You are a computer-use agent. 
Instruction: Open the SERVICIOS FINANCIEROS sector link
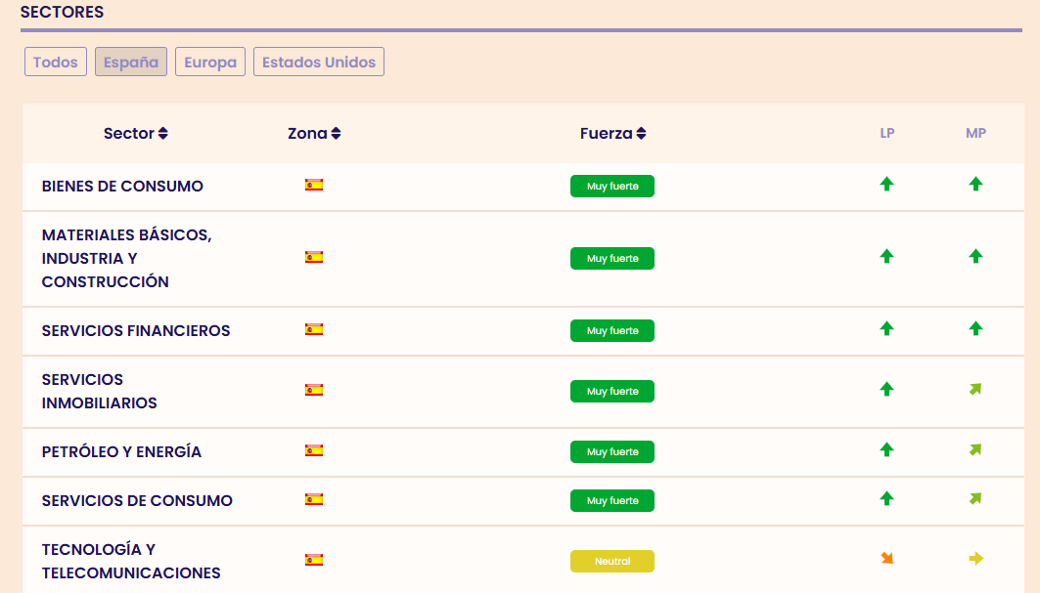(x=136, y=331)
